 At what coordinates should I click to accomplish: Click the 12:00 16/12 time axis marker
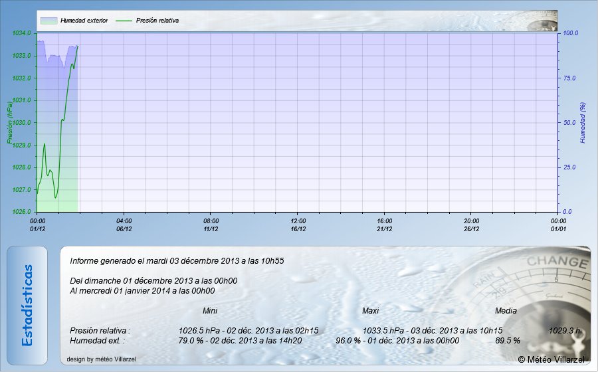coord(298,225)
